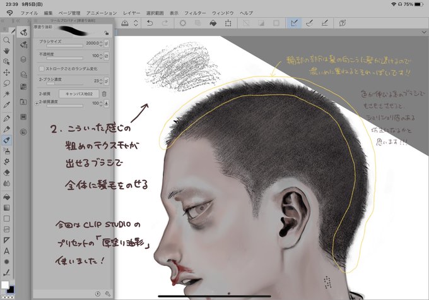Open sub tool palette icon at top of dock
429x300 pixels.
click(23, 32)
